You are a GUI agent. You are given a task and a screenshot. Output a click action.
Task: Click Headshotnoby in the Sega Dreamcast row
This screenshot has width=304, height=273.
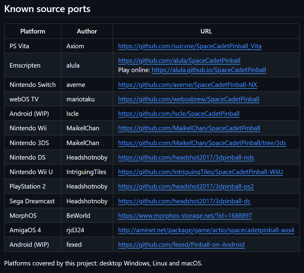87,201
